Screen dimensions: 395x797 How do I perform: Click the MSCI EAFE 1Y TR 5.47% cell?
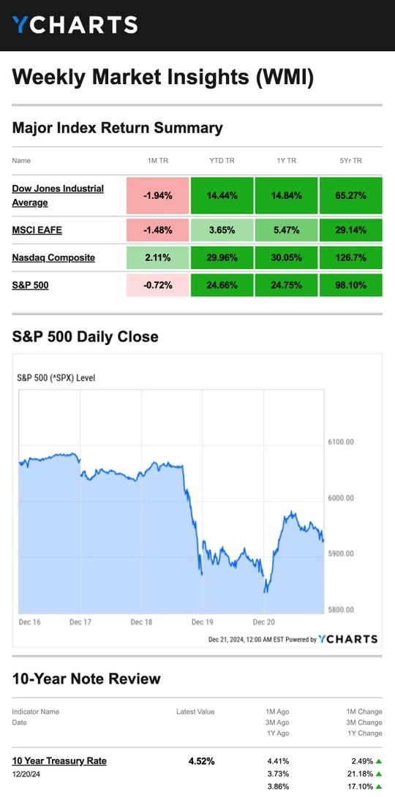(x=286, y=230)
